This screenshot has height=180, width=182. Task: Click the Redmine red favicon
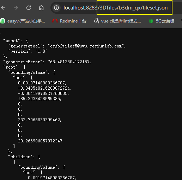pos(55,21)
